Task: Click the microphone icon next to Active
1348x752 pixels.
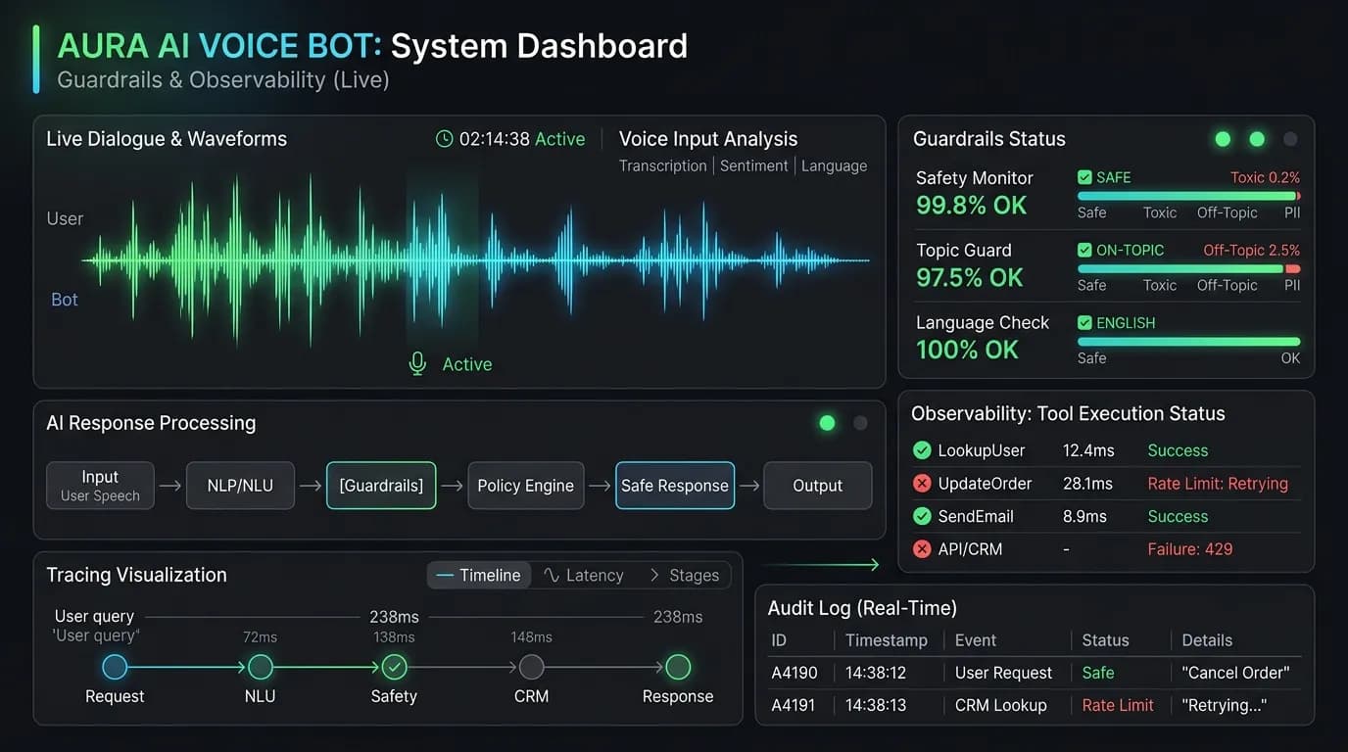Action: (417, 364)
